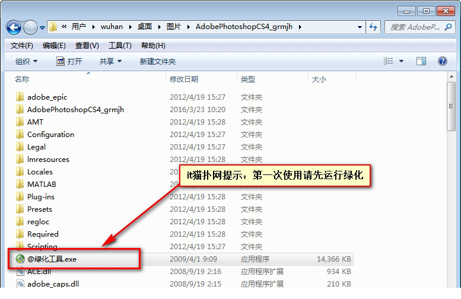
Task: Click the 14,366 KB size value
Action: tap(334, 259)
